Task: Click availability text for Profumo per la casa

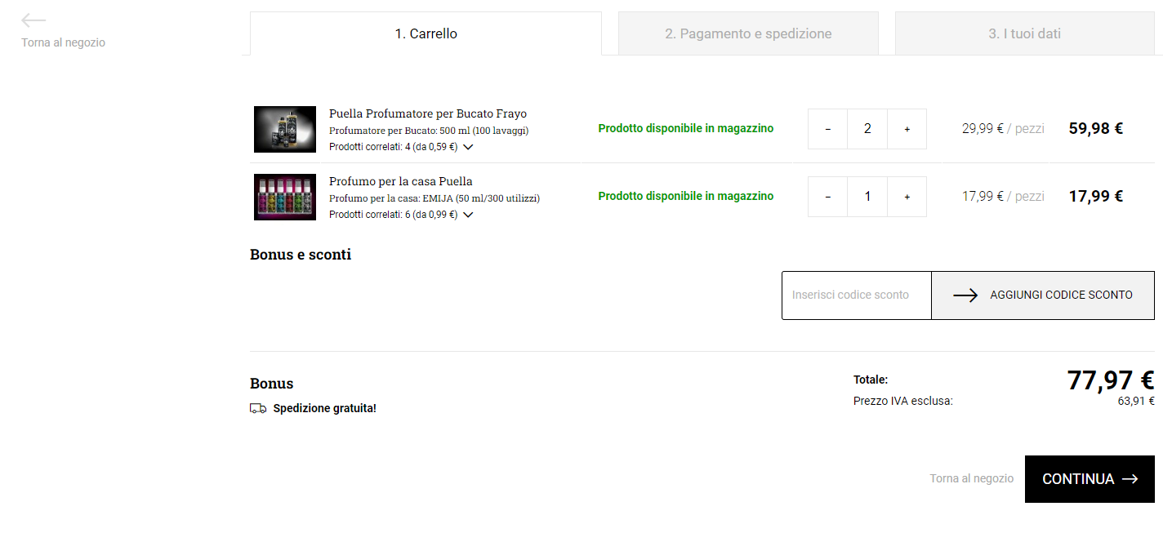Action: (x=686, y=196)
